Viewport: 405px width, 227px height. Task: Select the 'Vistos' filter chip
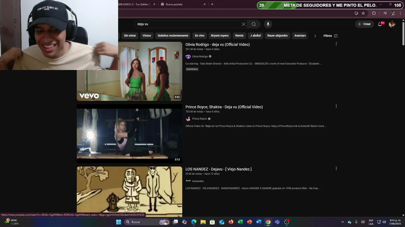pos(147,36)
